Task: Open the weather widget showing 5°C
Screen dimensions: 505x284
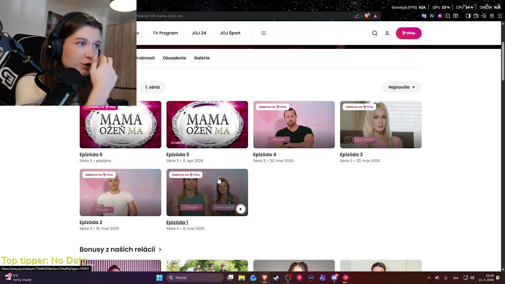Action: (x=18, y=278)
